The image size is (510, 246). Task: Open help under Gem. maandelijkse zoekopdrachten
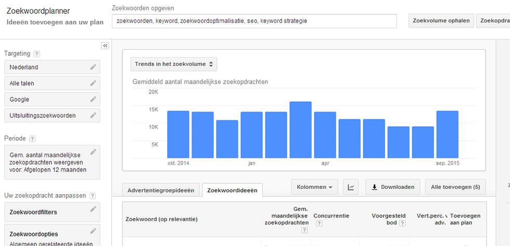304,230
